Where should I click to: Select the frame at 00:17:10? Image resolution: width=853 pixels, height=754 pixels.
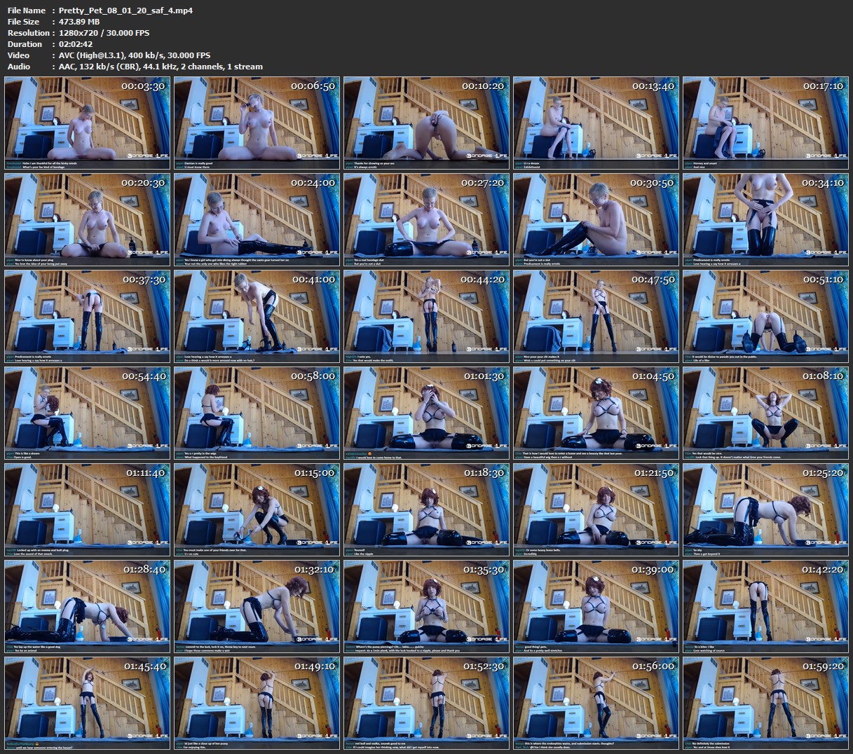765,123
